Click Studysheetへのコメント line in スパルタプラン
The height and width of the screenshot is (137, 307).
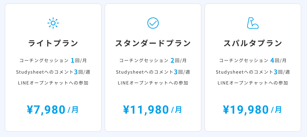253,72
